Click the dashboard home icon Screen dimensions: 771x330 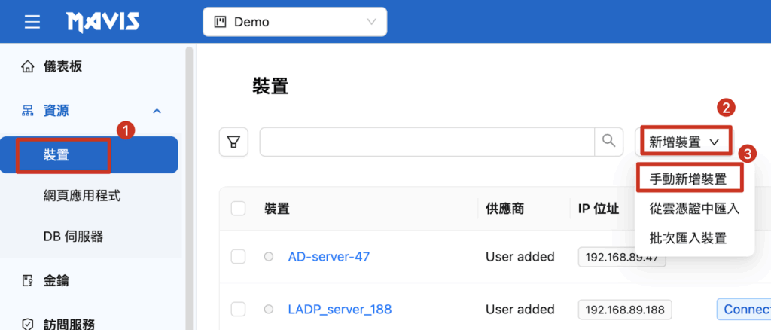[28, 67]
